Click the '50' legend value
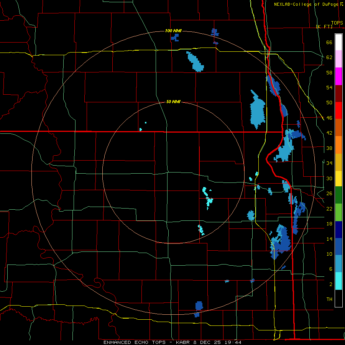The image size is (345, 345). 329,103
